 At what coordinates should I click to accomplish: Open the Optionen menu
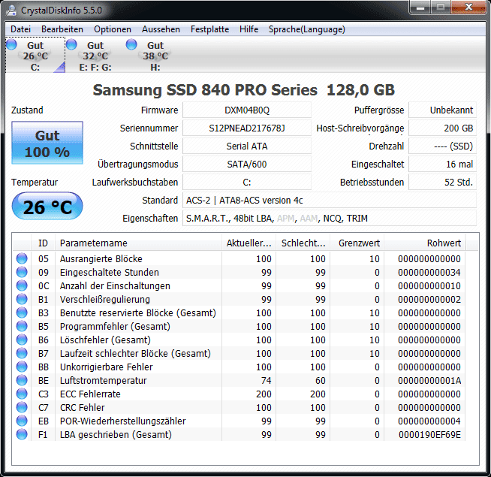pos(113,29)
